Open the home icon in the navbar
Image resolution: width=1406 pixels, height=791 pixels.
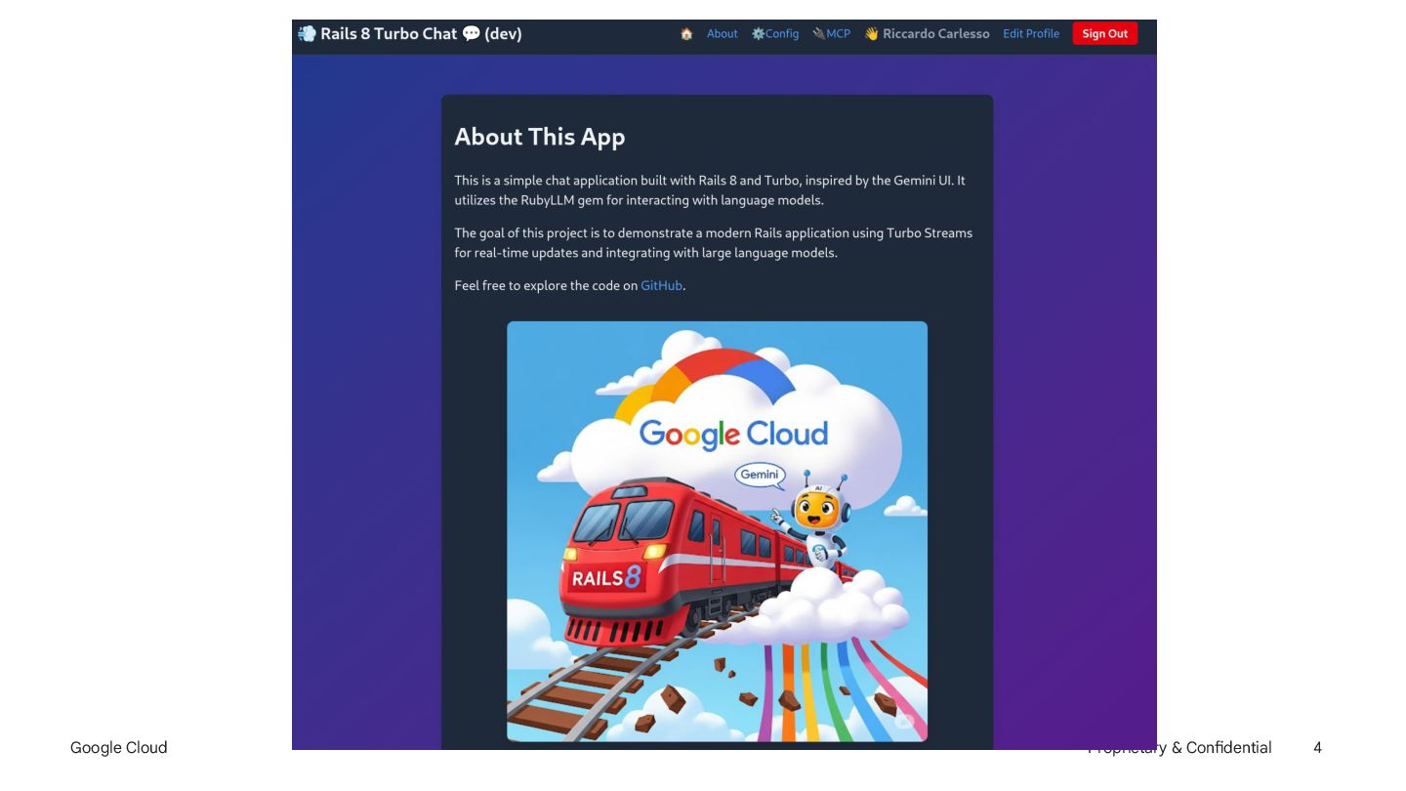686,34
